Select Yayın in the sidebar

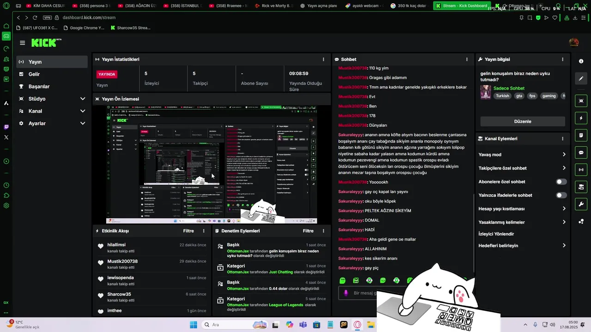point(52,62)
